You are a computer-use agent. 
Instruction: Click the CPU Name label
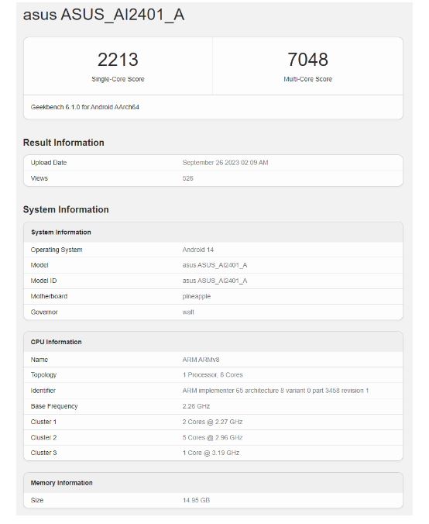click(39, 360)
